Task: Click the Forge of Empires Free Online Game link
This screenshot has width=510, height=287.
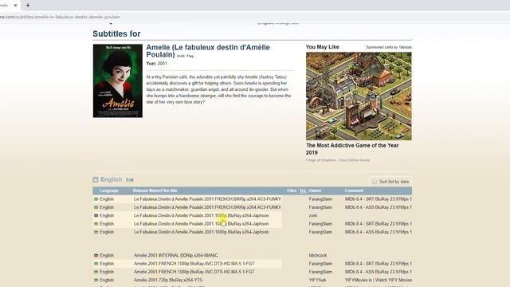Action: coord(338,160)
